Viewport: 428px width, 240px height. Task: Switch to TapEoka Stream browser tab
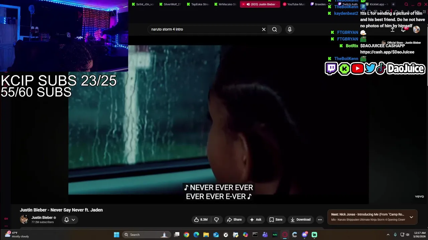(x=198, y=4)
